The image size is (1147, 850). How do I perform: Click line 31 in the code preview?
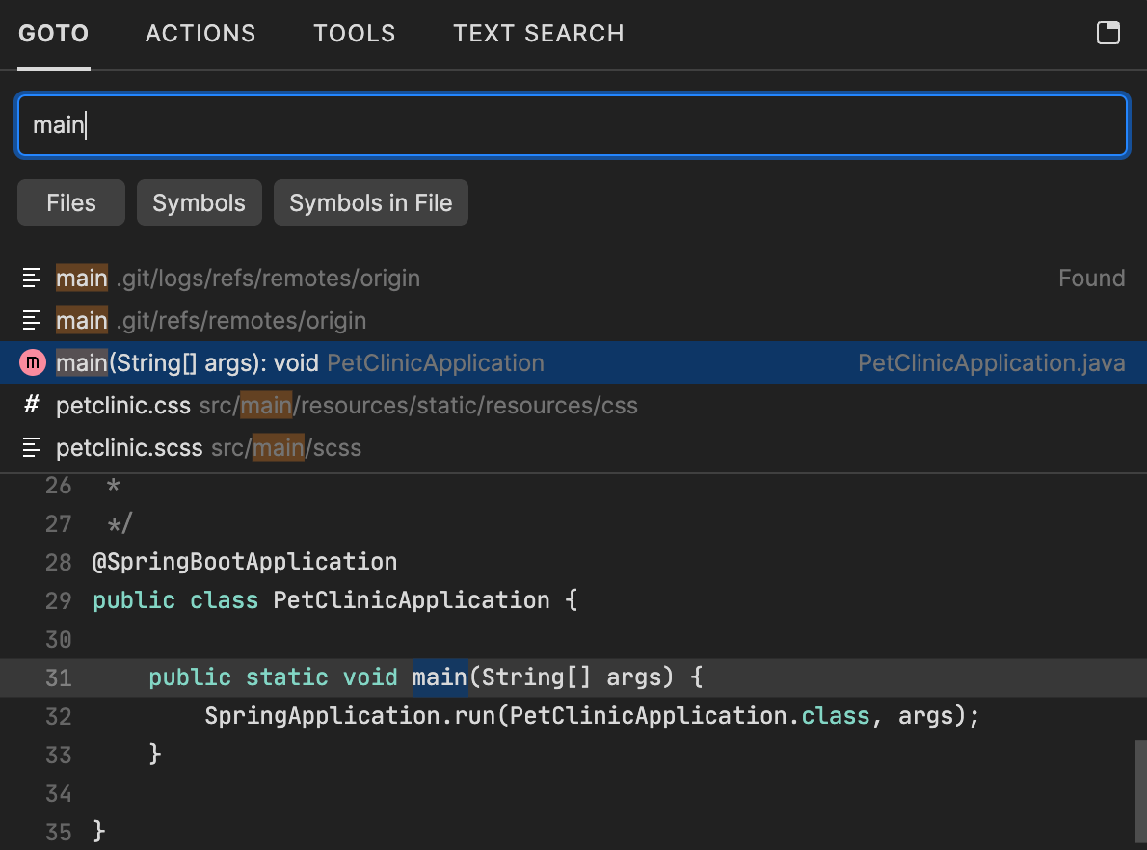(x=482, y=677)
